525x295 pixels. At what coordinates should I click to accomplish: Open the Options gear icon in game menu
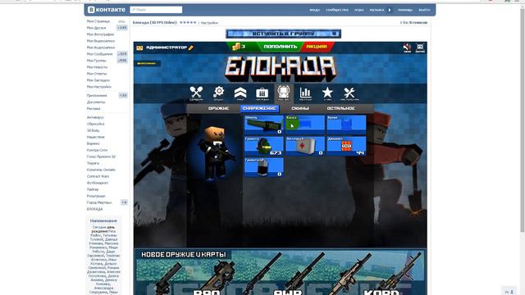(218, 93)
